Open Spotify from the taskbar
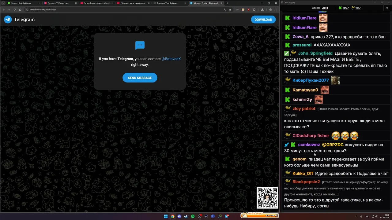 (x=193, y=216)
